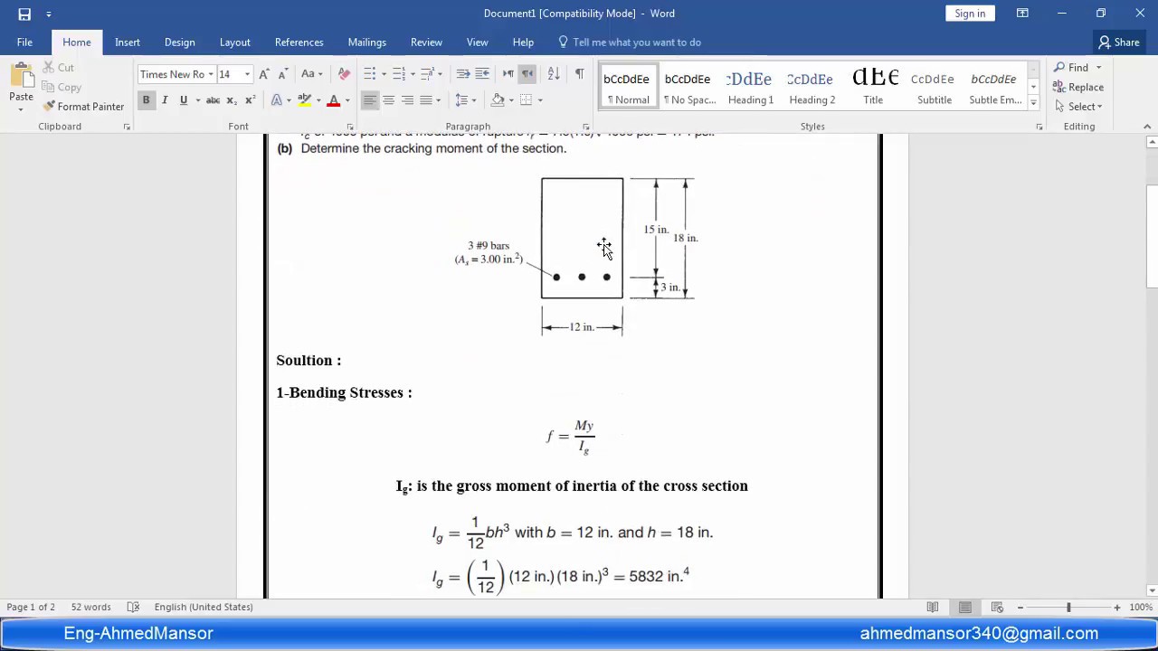This screenshot has height=651, width=1158.
Task: Toggle Underline formatting
Action: coord(184,100)
